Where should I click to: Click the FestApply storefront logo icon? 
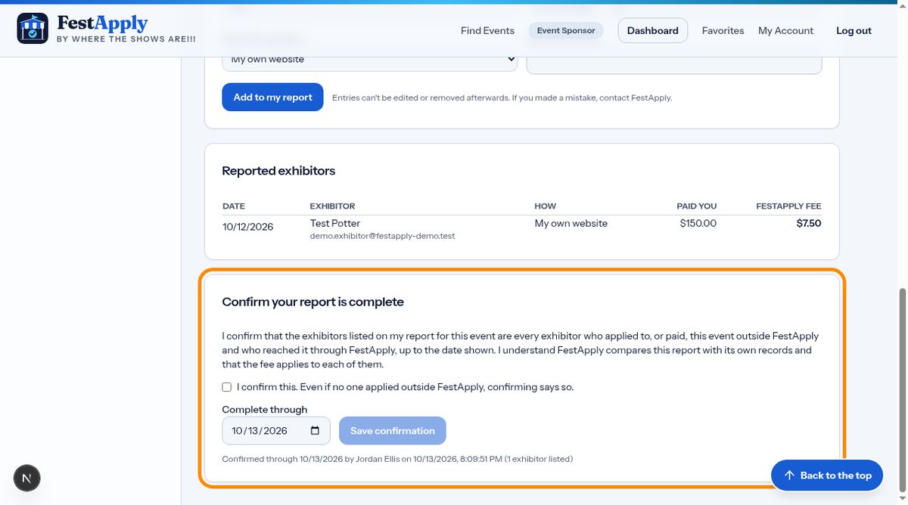(33, 29)
